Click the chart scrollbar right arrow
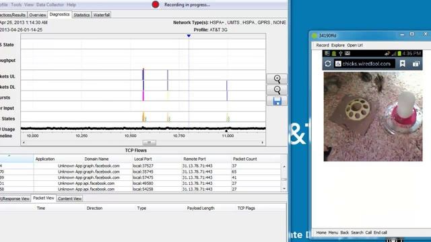The height and width of the screenshot is (242, 431). (262, 143)
